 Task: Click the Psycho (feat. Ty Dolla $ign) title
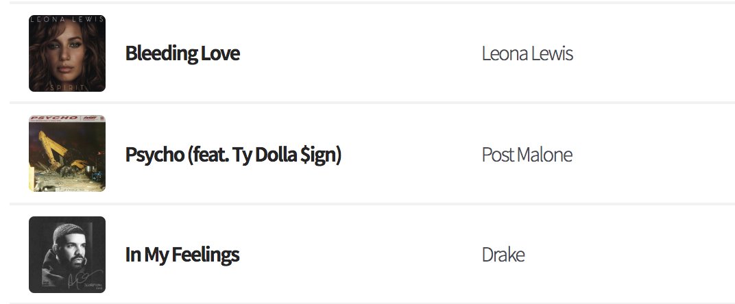(x=233, y=155)
